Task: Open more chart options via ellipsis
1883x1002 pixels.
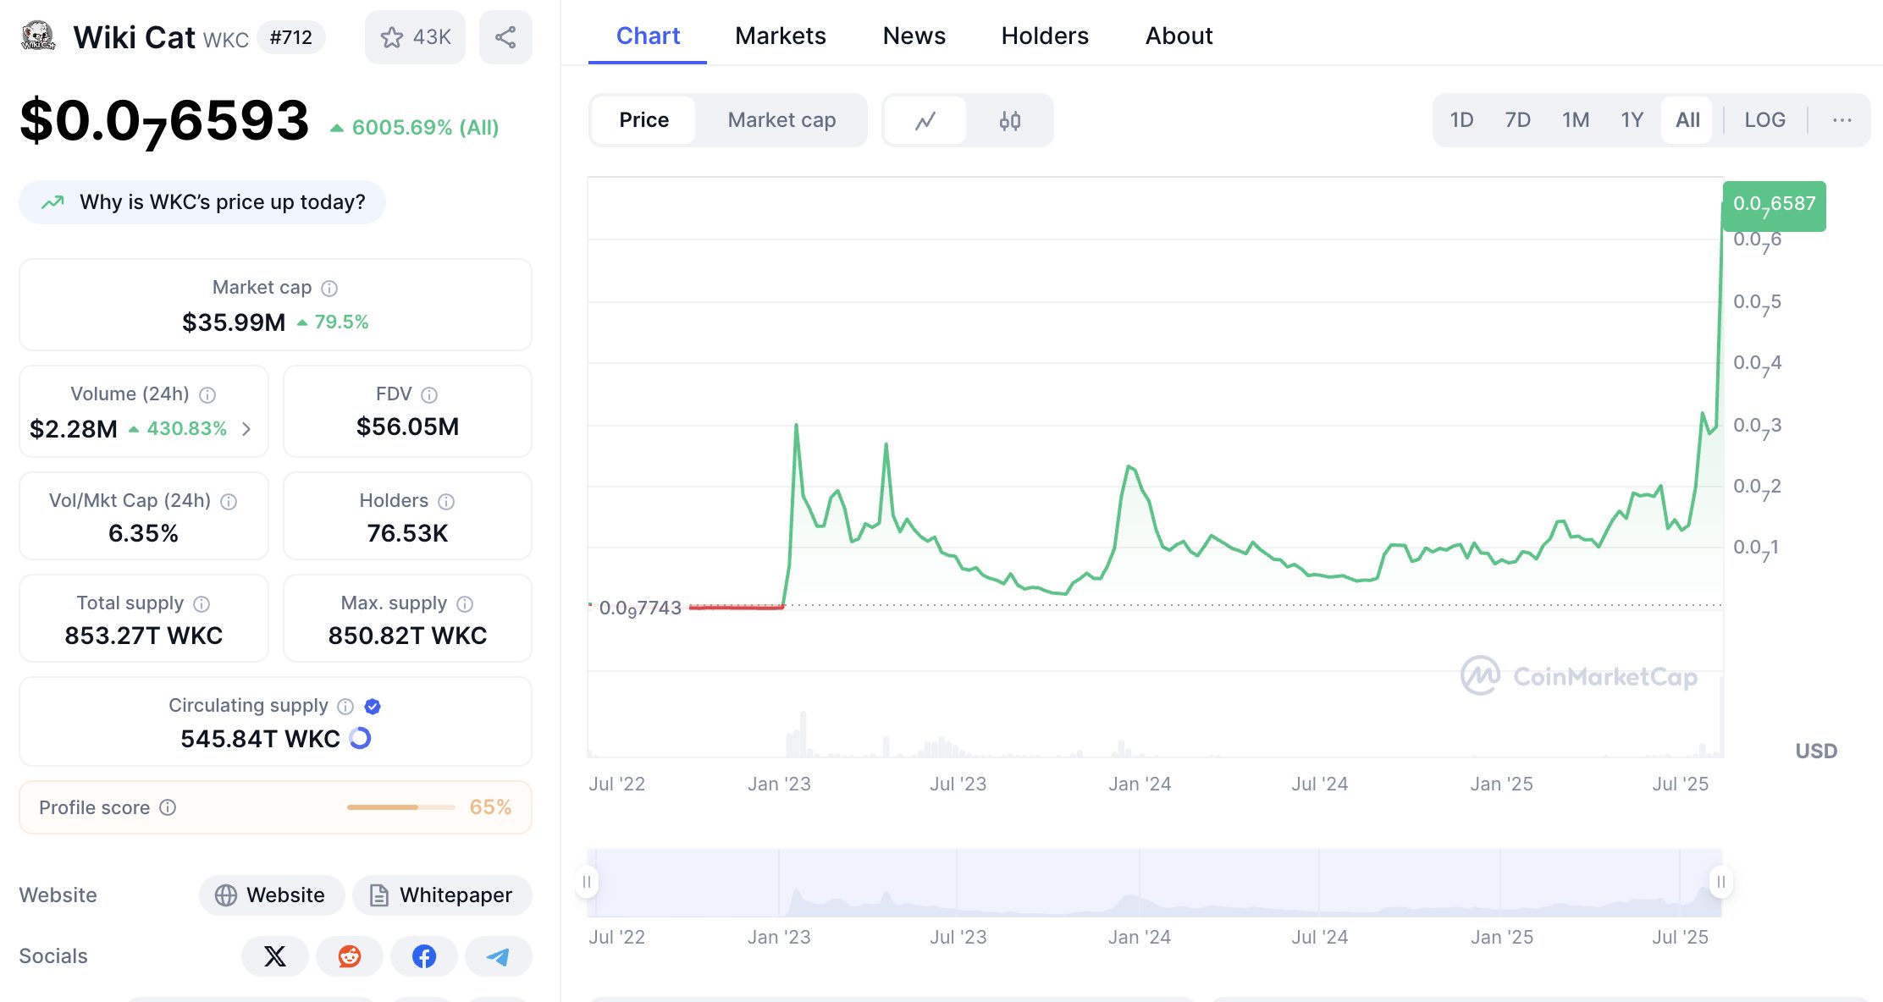Action: point(1842,120)
